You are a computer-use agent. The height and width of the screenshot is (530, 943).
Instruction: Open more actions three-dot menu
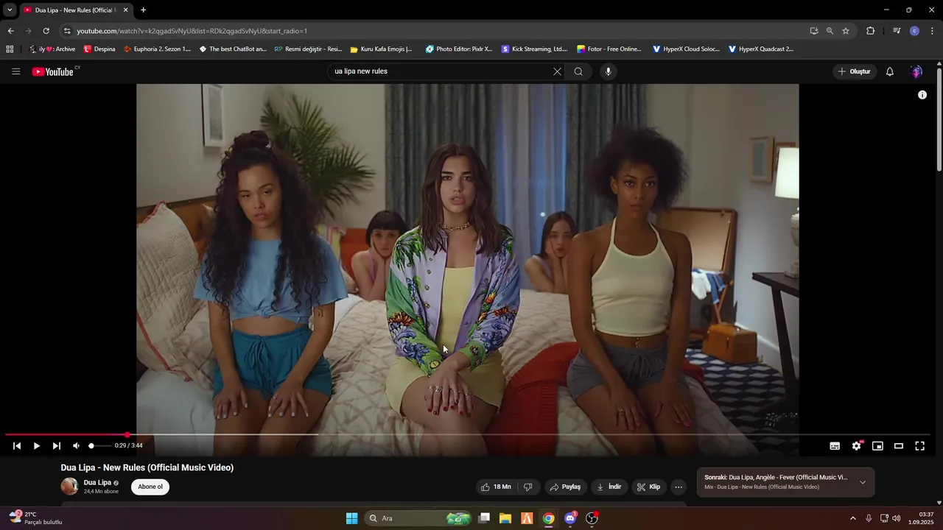tap(679, 487)
